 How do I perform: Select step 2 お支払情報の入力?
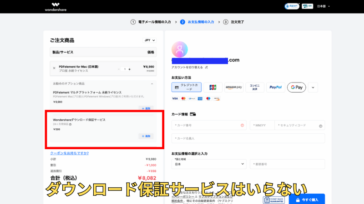[x=197, y=22]
